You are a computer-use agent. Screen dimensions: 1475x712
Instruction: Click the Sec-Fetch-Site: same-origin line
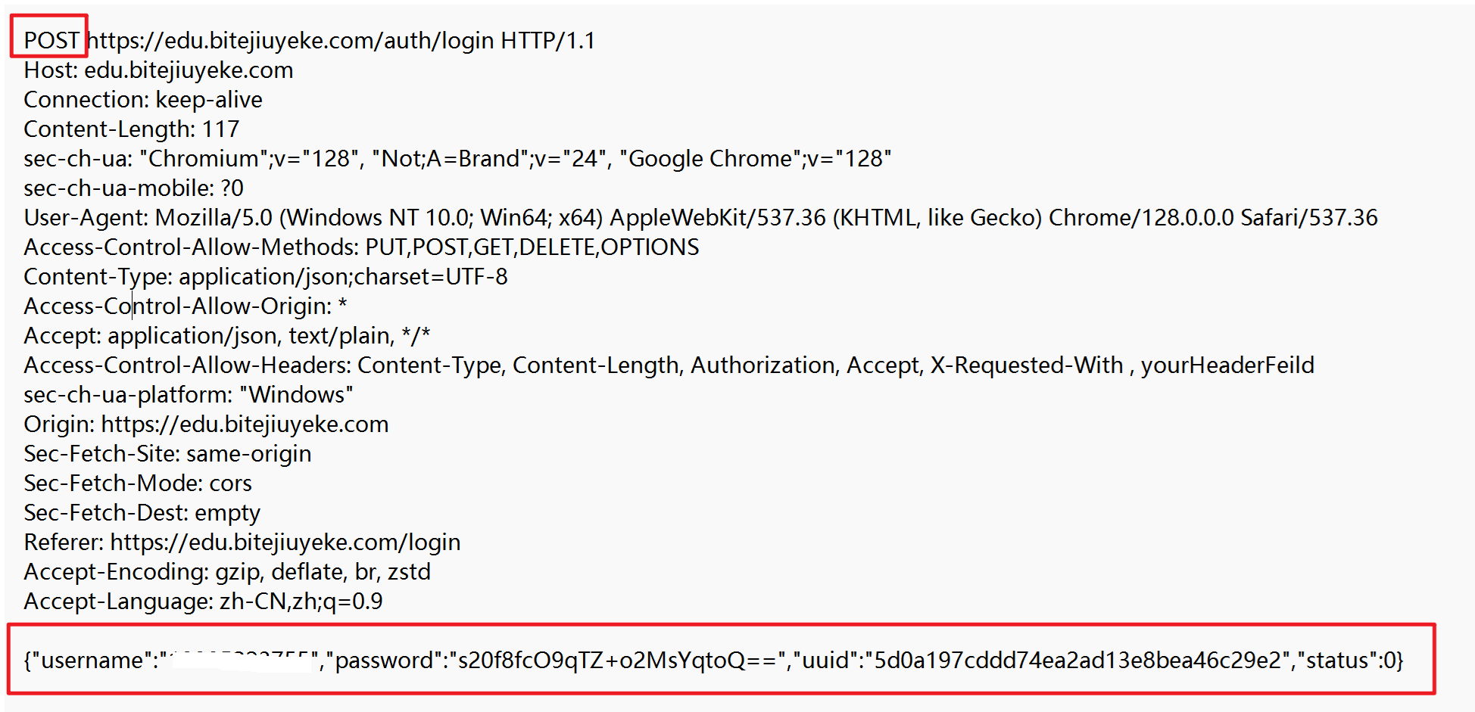[167, 454]
